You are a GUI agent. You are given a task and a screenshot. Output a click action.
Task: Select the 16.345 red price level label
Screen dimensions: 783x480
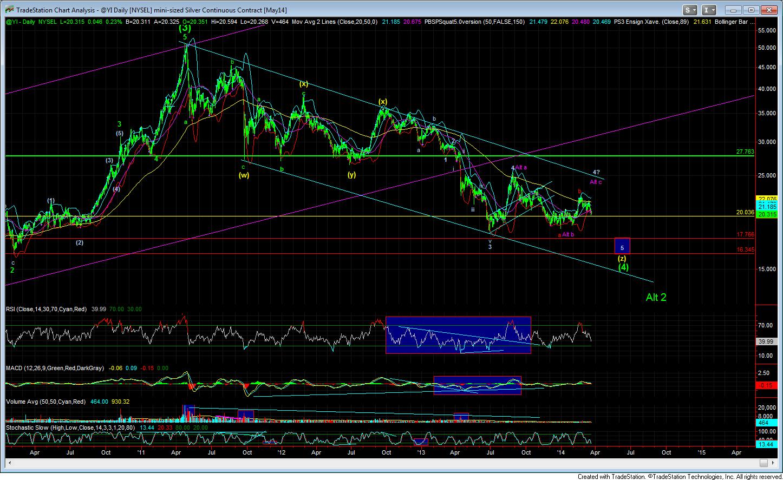pos(746,249)
